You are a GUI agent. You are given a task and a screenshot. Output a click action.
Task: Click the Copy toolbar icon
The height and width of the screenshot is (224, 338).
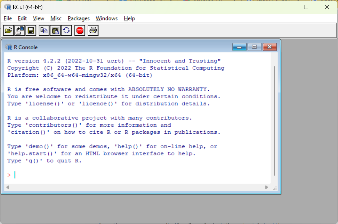[x=44, y=31]
